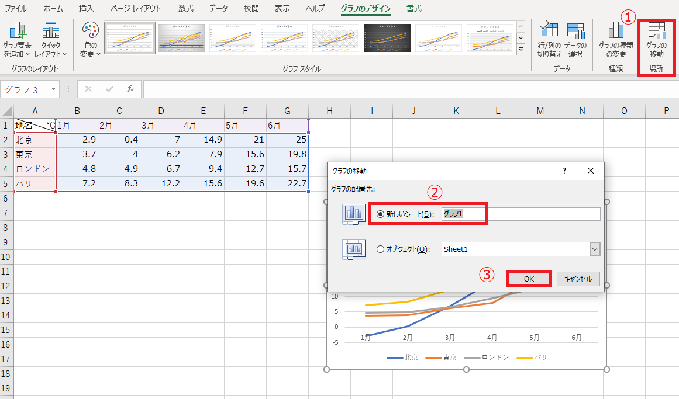Click the cancel (X) formula bar icon
Screen dimensions: 679x399
pyautogui.click(x=88, y=89)
